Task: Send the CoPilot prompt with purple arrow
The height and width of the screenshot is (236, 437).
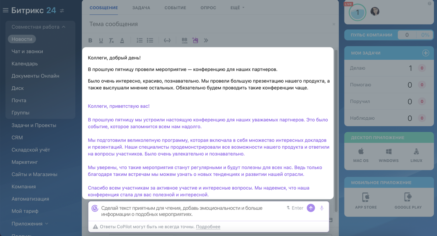Action: [x=311, y=208]
